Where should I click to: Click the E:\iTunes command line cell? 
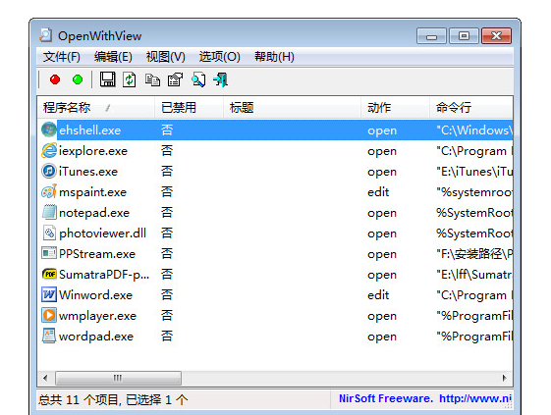point(474,172)
